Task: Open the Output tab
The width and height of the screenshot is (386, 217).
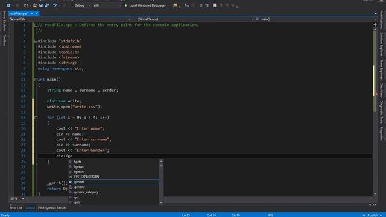Action: [30, 208]
